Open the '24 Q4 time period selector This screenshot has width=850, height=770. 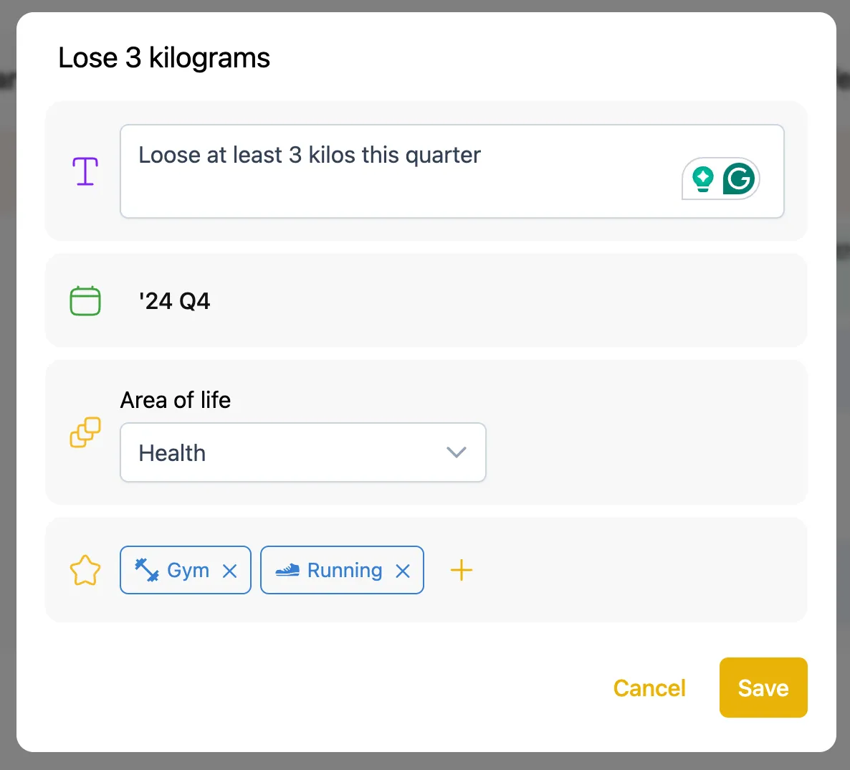pyautogui.click(x=175, y=300)
